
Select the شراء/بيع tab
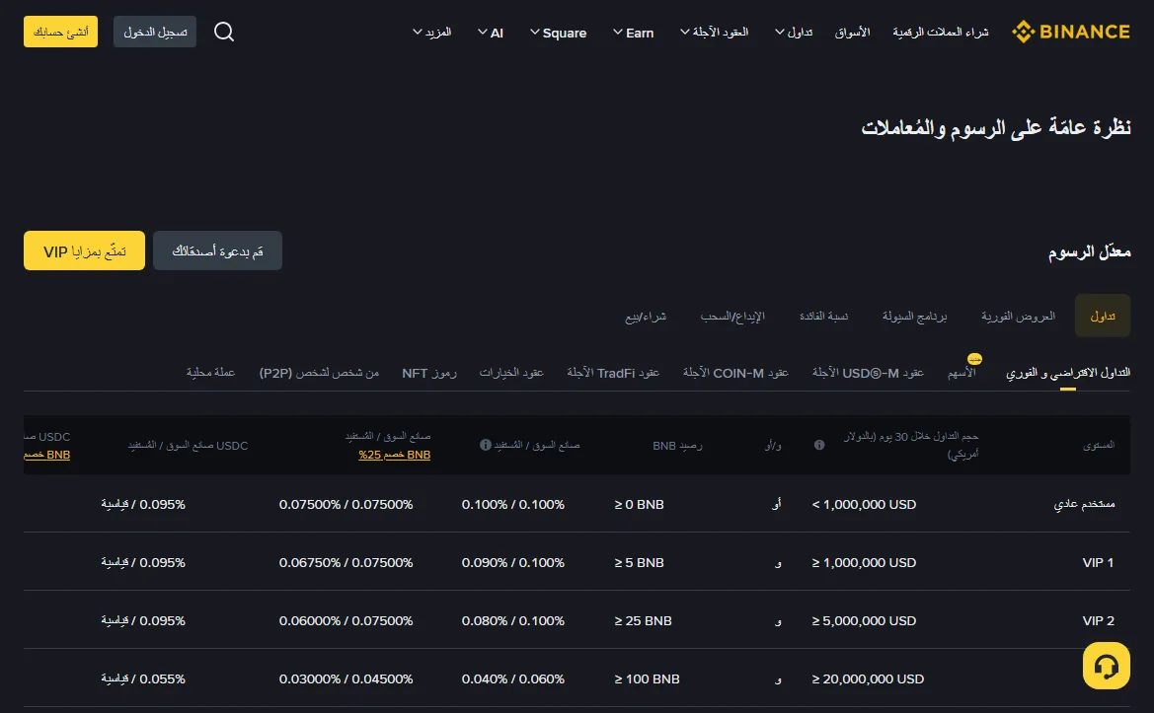click(646, 317)
